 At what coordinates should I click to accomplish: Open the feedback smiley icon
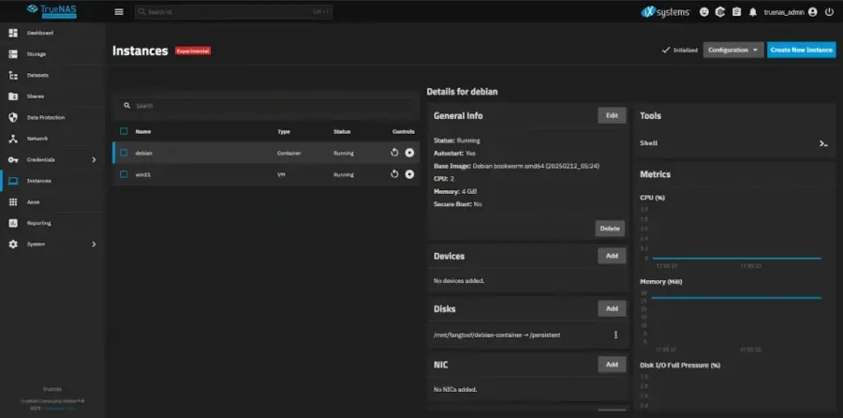click(703, 12)
